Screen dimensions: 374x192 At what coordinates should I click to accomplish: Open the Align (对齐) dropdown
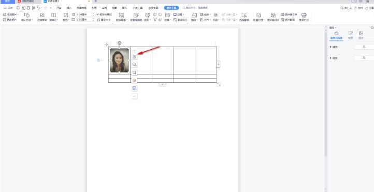205,20
